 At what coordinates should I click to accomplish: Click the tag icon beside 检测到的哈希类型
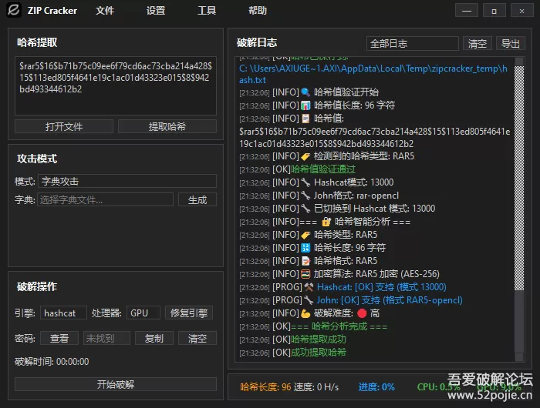(x=305, y=156)
